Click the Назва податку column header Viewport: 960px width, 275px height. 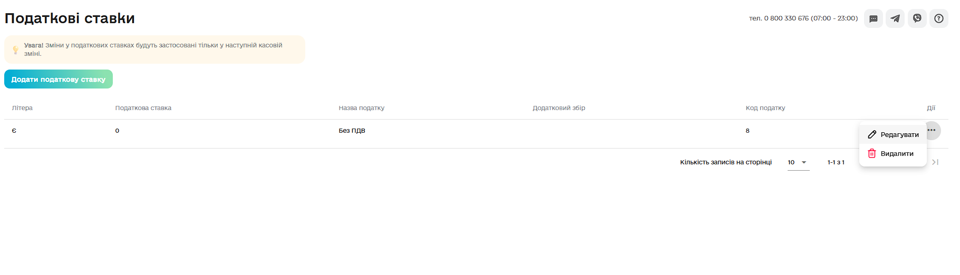[362, 108]
